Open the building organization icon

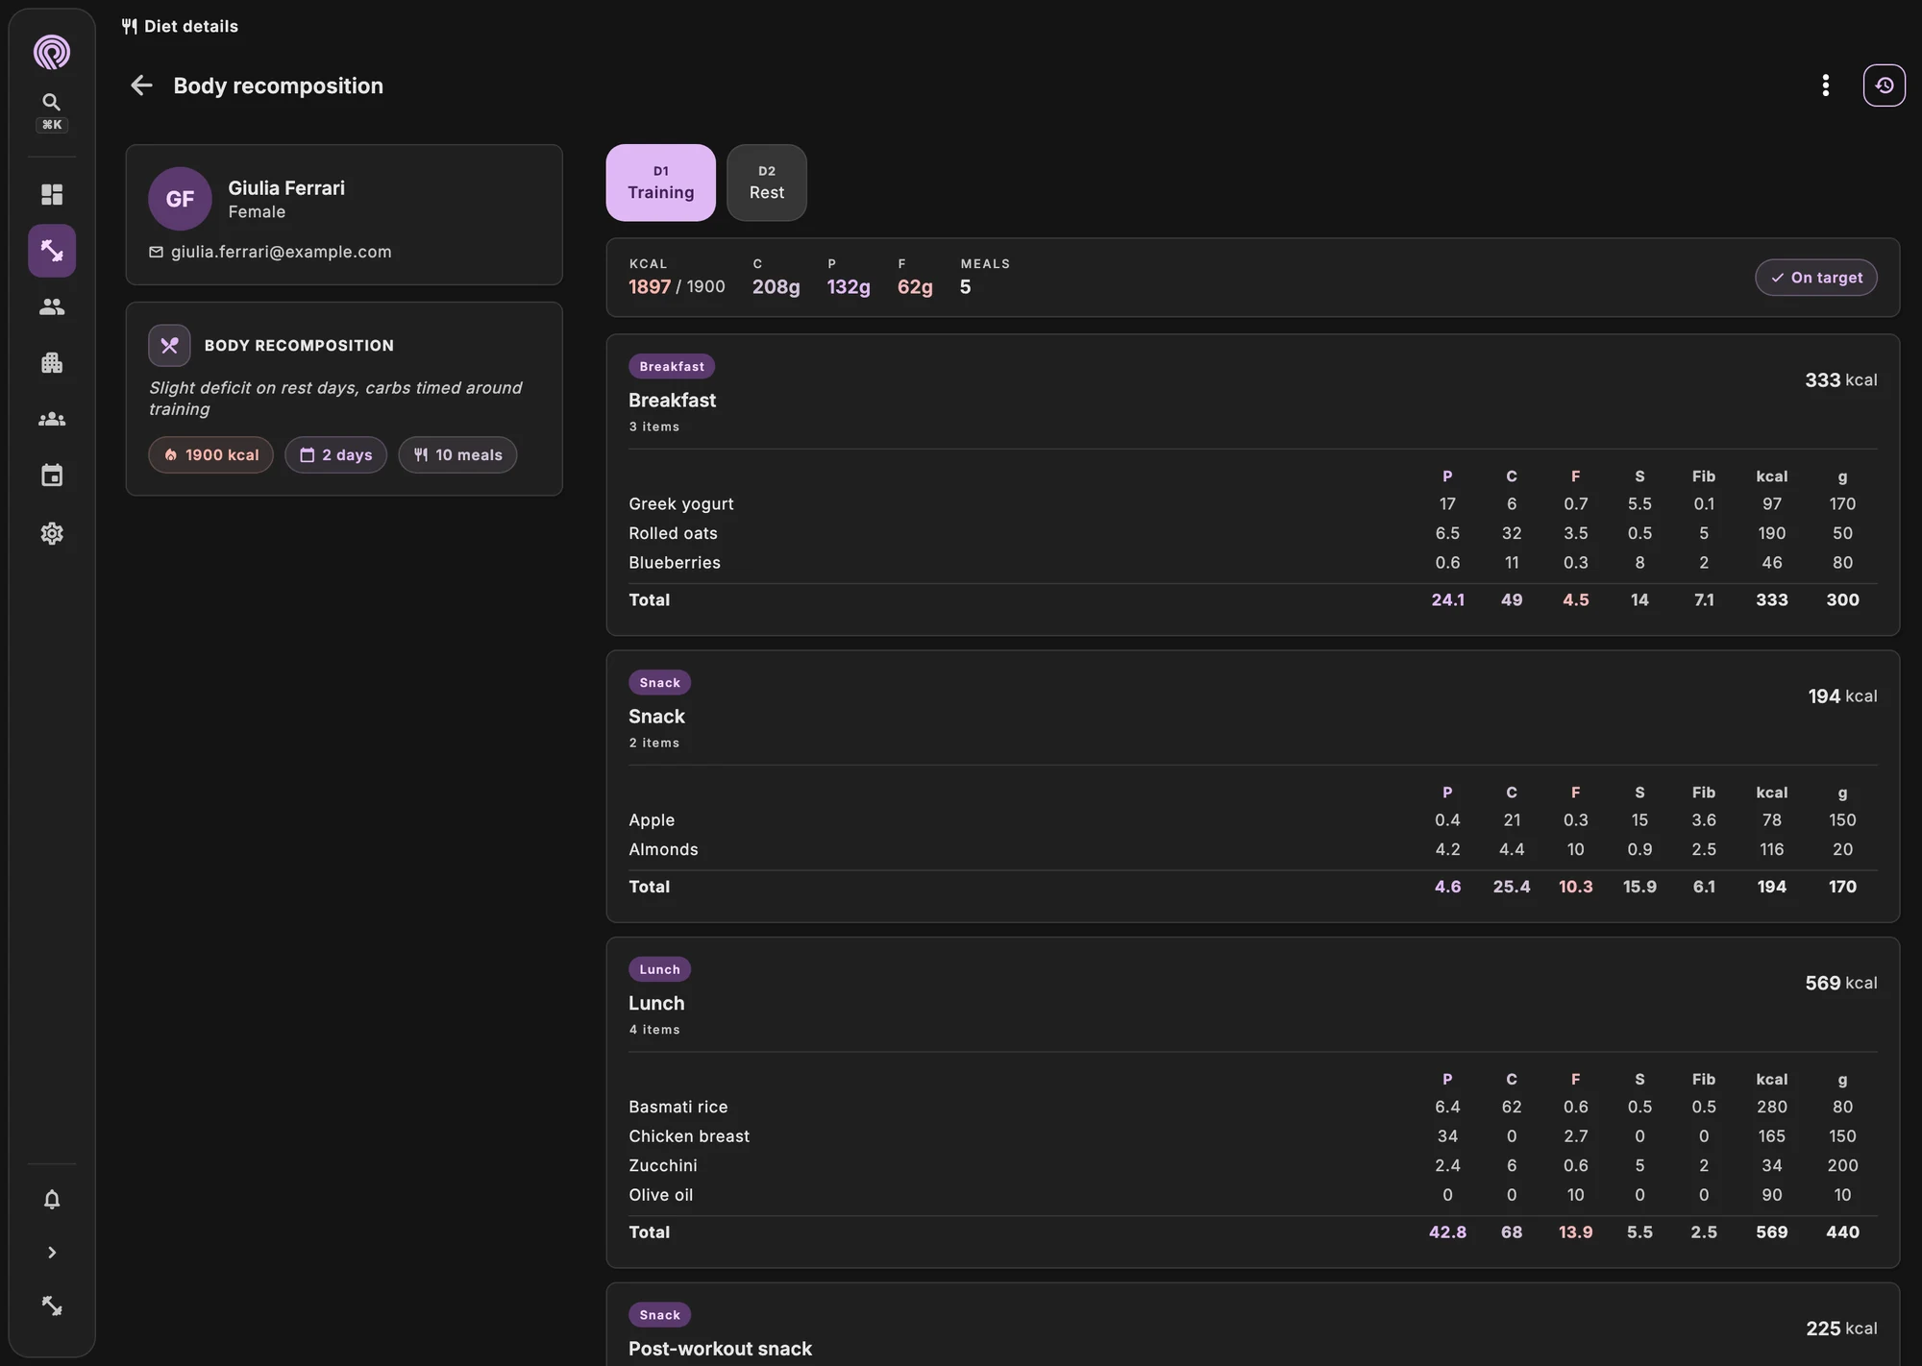click(52, 363)
